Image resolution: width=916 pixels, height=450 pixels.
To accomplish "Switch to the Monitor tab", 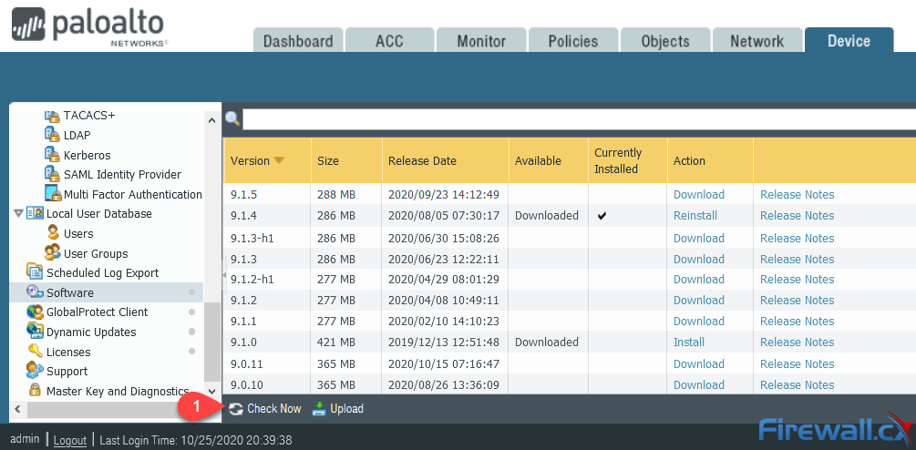I will (x=481, y=41).
